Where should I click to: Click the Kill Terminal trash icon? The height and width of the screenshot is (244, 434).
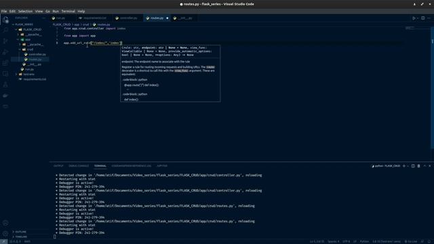(418, 166)
